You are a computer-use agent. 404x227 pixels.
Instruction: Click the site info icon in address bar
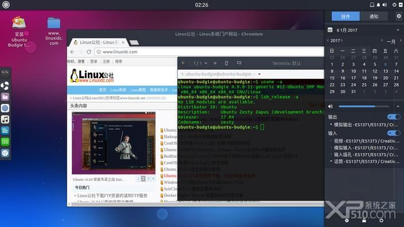(99, 52)
